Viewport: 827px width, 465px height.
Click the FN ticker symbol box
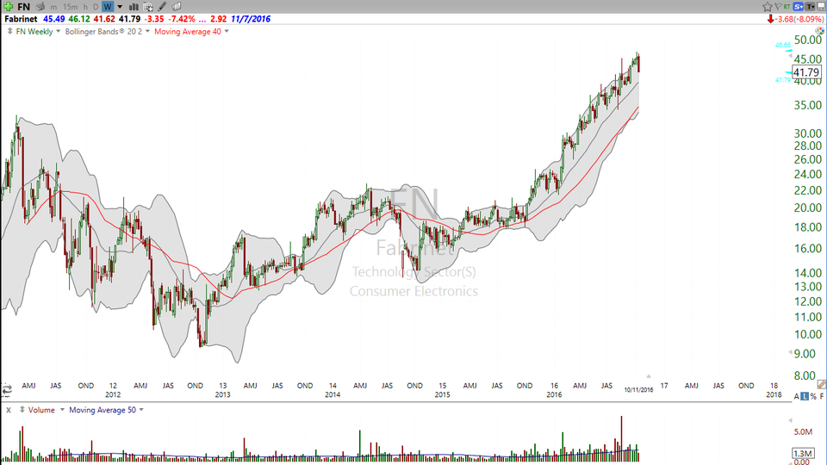pyautogui.click(x=24, y=6)
